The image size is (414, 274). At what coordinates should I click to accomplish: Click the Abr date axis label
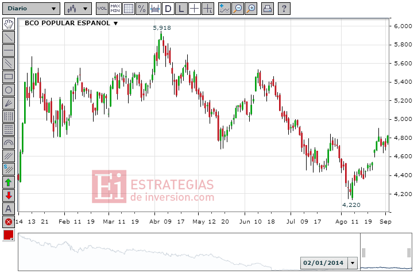[154, 222]
